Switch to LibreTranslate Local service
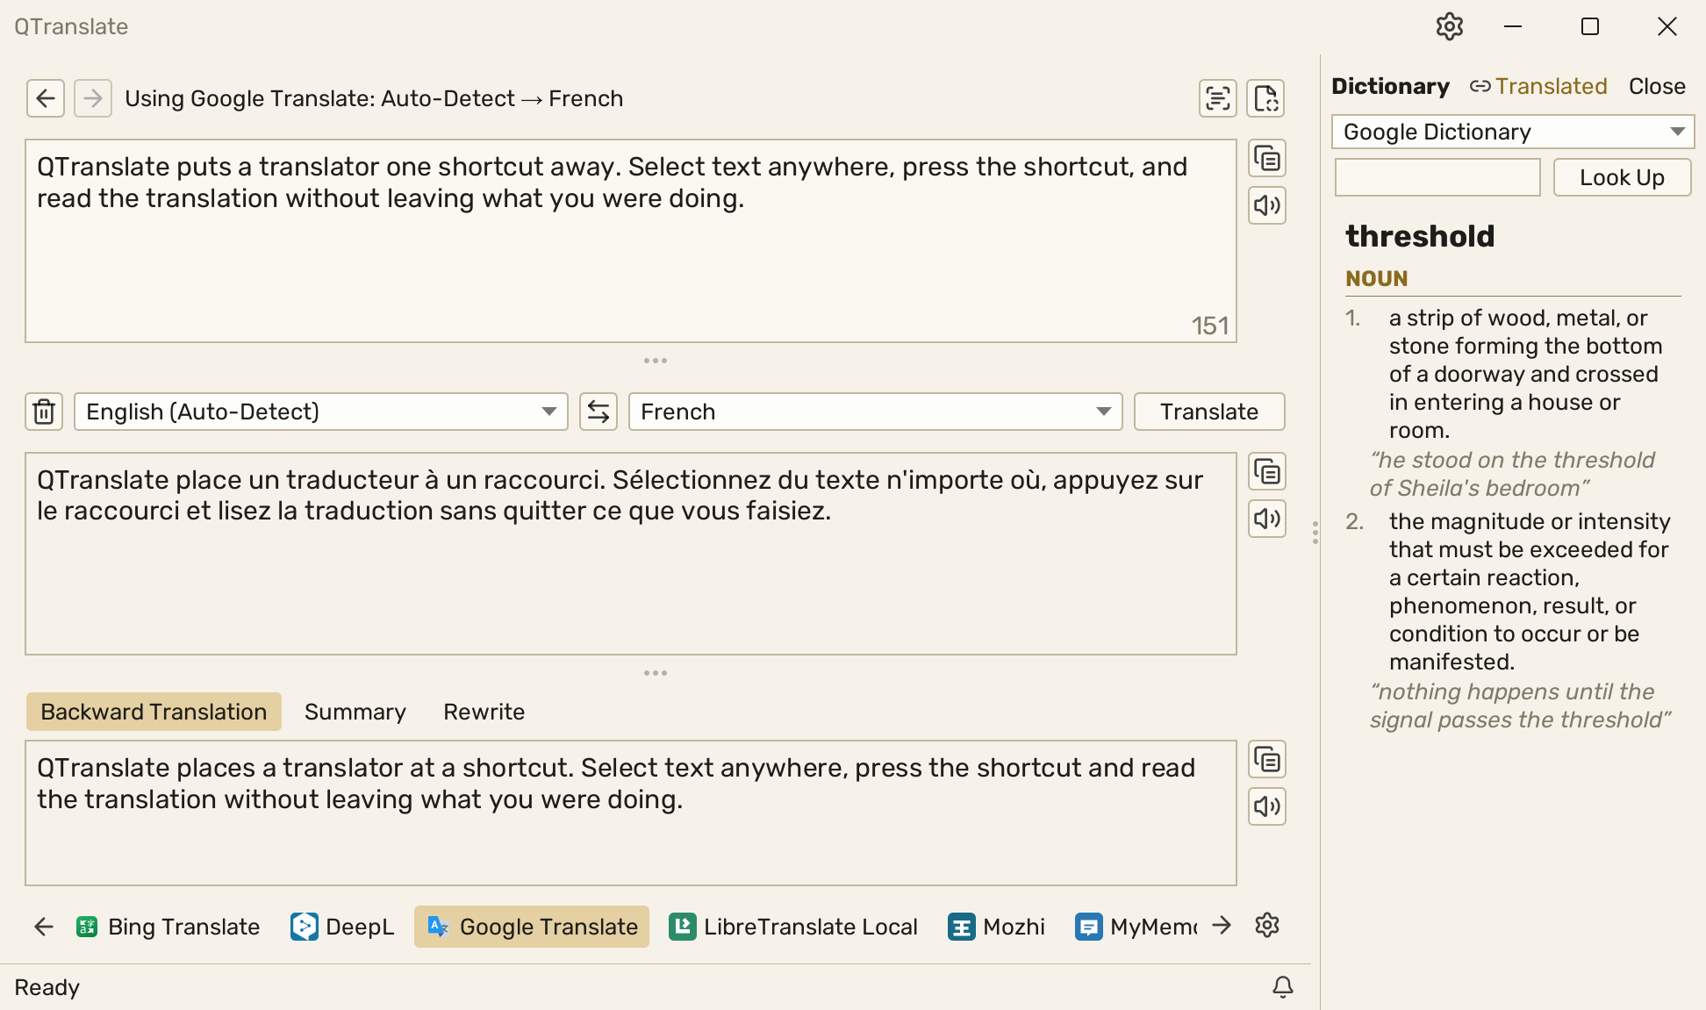1706x1010 pixels. 793,927
